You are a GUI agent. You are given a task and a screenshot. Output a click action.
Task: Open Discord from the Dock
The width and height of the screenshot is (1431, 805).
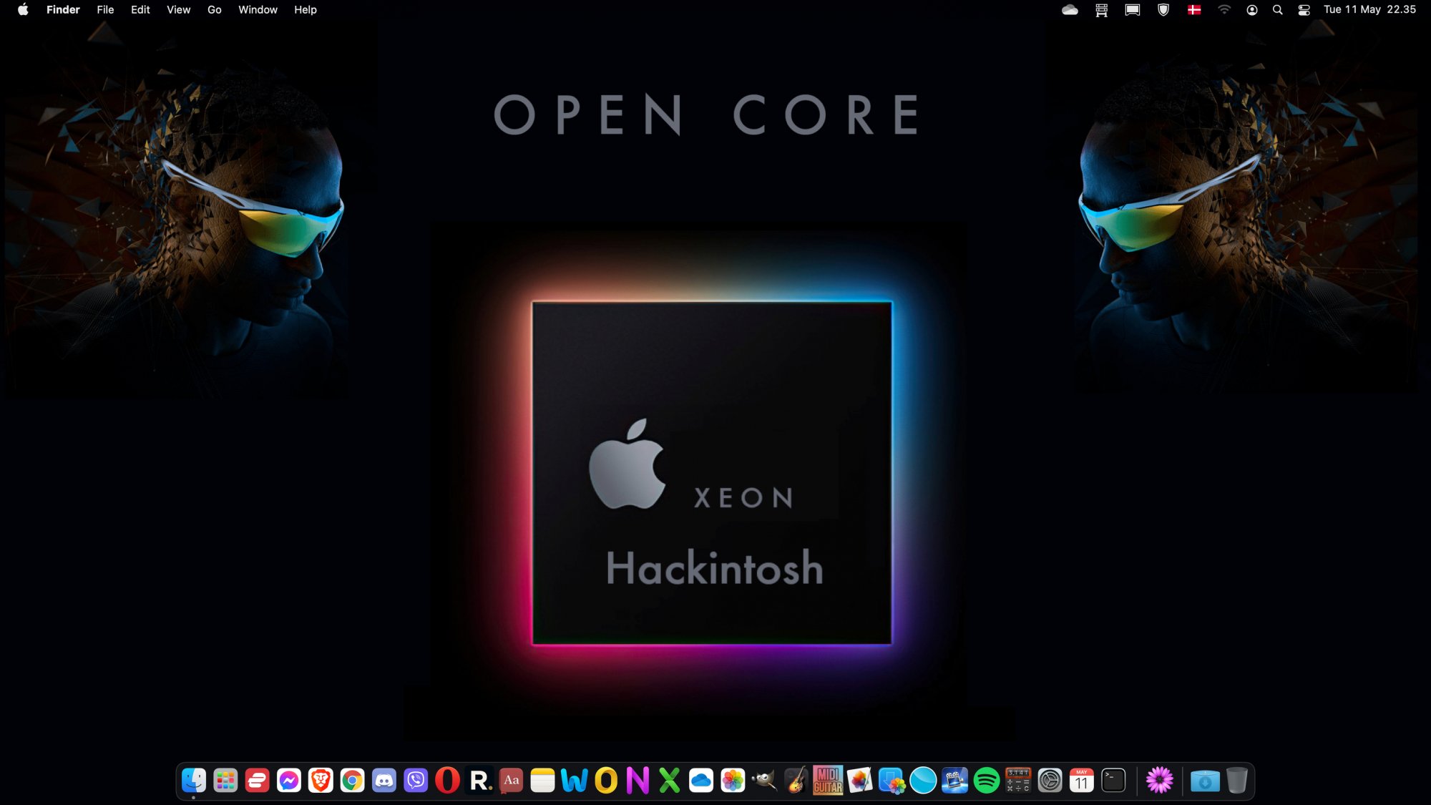pyautogui.click(x=384, y=780)
